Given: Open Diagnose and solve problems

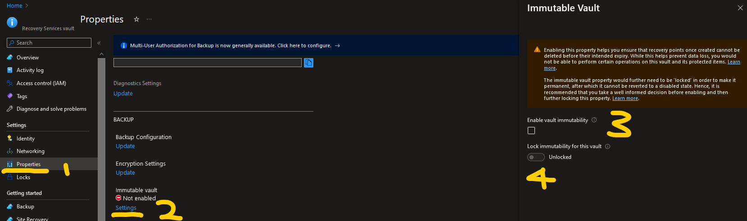Looking at the screenshot, I should click(x=51, y=109).
